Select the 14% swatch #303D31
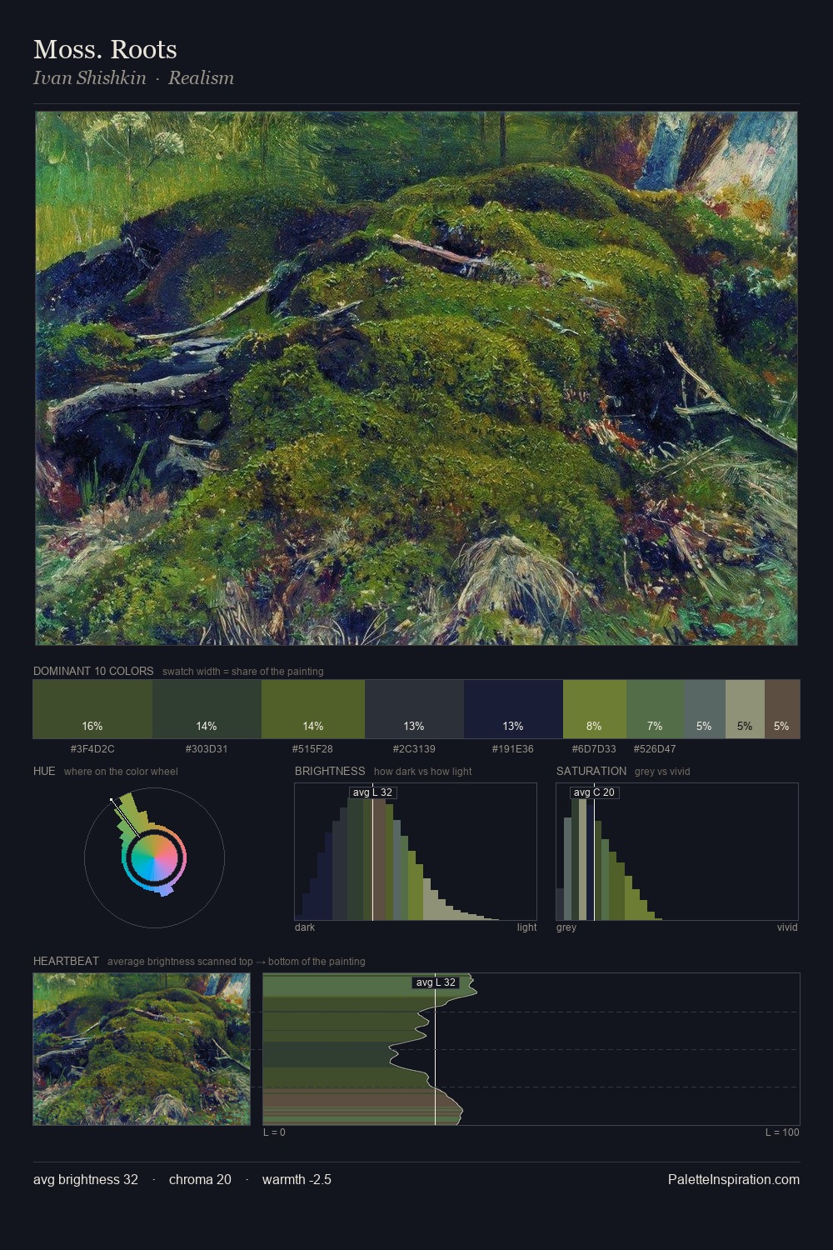Viewport: 833px width, 1250px height. pyautogui.click(x=207, y=709)
